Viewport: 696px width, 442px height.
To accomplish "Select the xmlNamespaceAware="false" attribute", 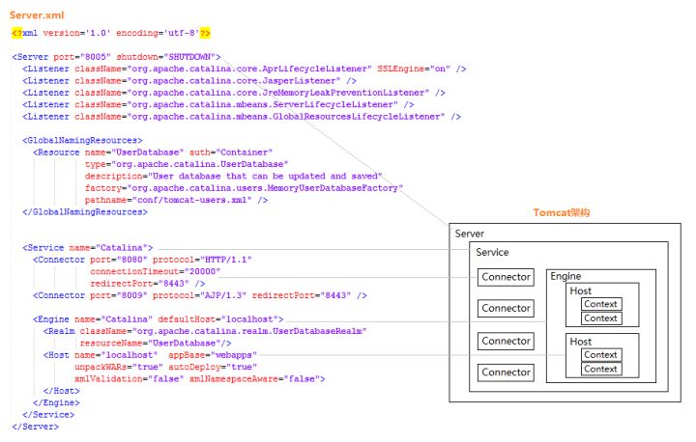I will pyautogui.click(x=255, y=379).
